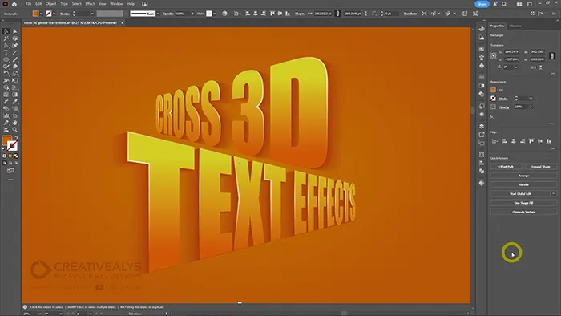Open the Object menu
Viewport: 561px width, 316px height.
pyautogui.click(x=50, y=4)
